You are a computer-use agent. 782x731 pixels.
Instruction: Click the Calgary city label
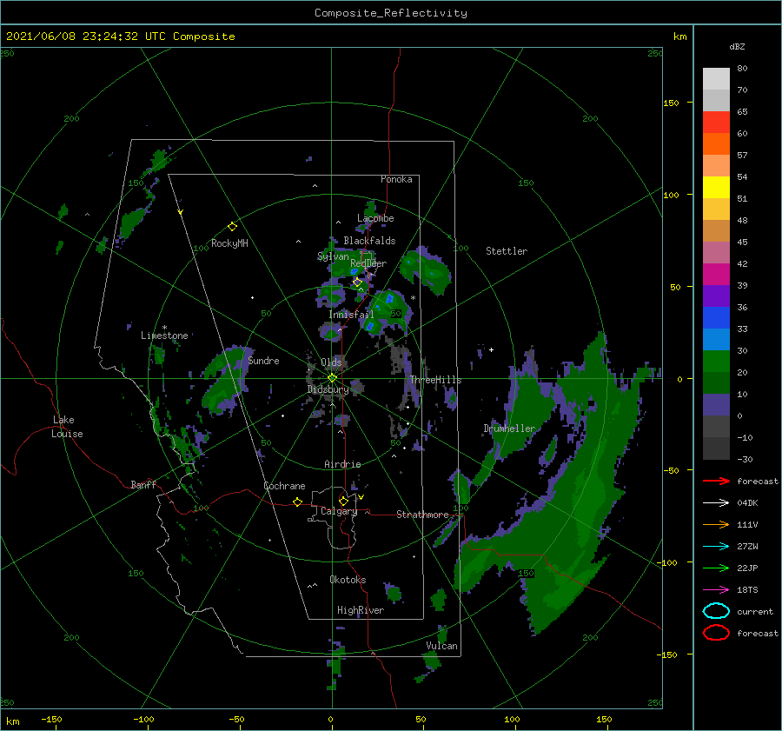339,511
